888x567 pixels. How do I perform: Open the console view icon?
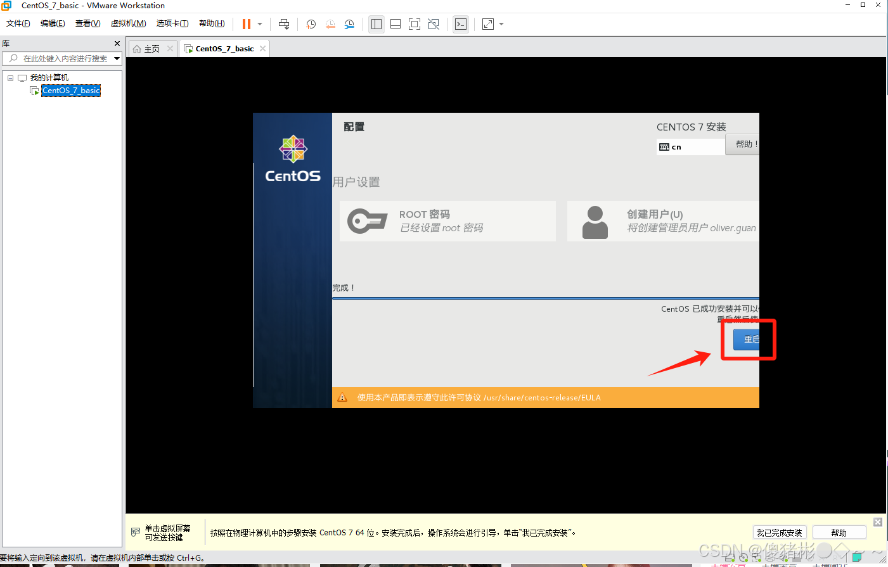click(461, 24)
